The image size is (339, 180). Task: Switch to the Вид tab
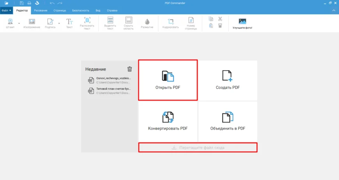point(98,10)
